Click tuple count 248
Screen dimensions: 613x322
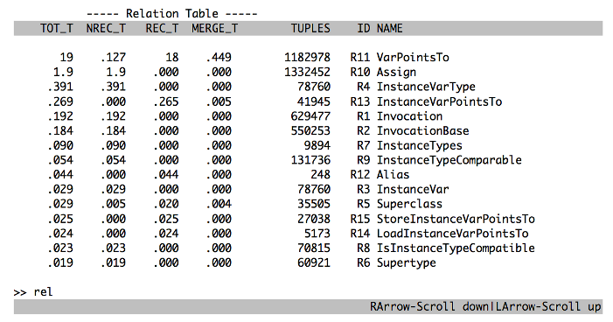(x=321, y=175)
